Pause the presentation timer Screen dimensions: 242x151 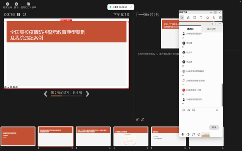pyautogui.click(x=19, y=15)
